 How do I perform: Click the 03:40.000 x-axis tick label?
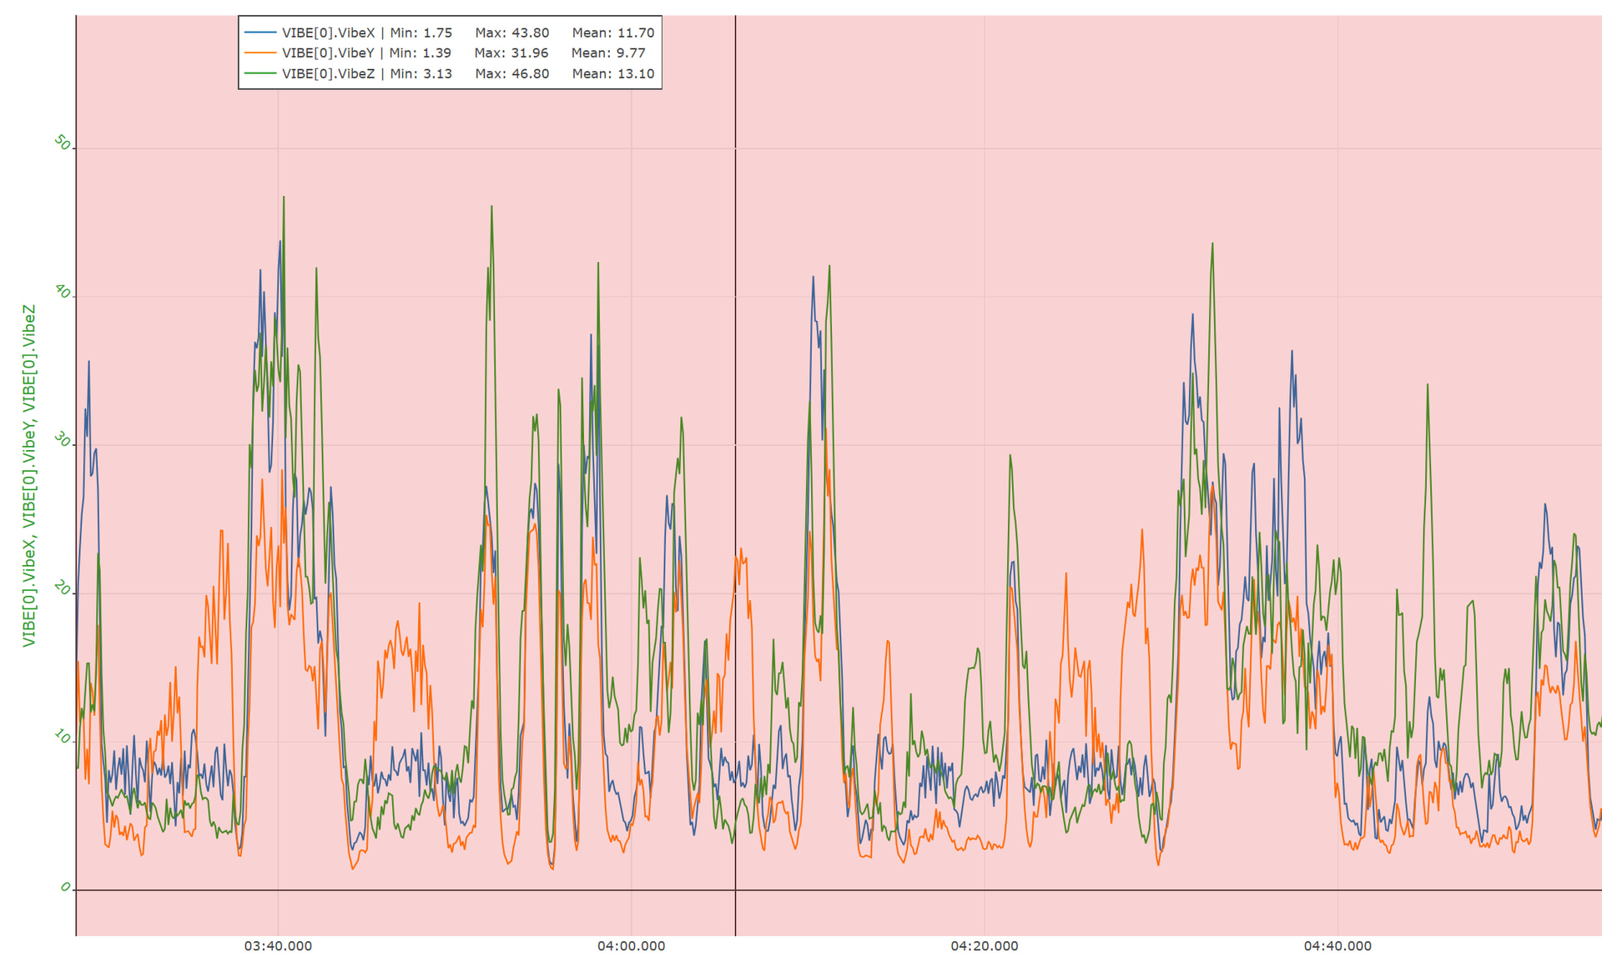click(278, 945)
